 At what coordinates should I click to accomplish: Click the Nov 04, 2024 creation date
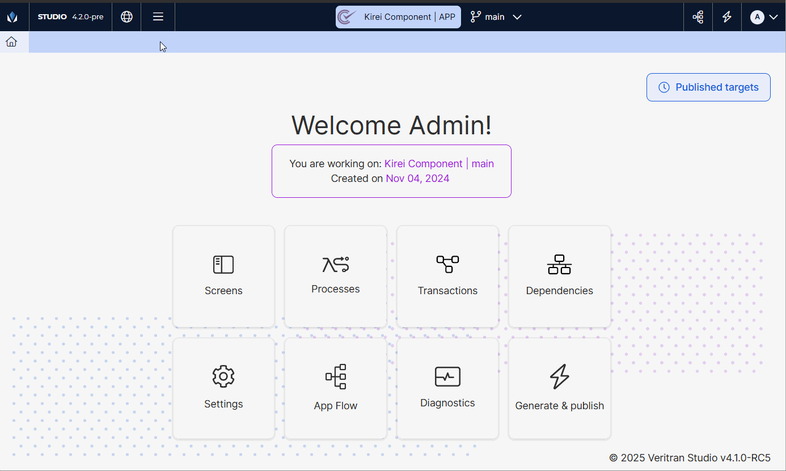pyautogui.click(x=417, y=178)
